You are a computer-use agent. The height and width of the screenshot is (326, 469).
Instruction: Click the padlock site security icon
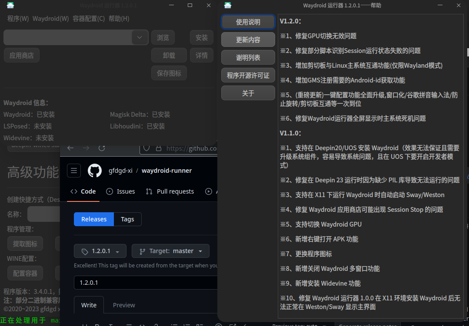pyautogui.click(x=159, y=148)
